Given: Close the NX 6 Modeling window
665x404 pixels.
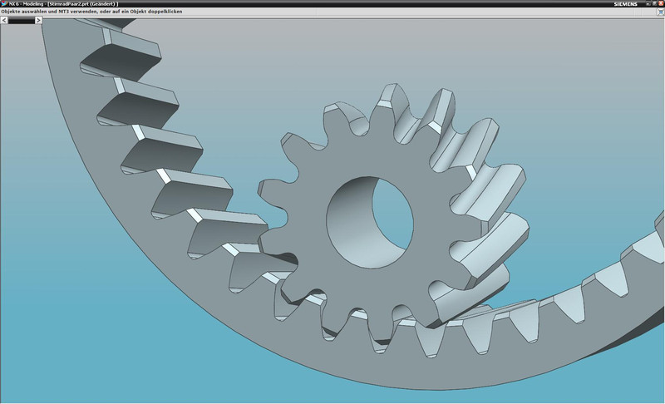Looking at the screenshot, I should coord(659,3).
